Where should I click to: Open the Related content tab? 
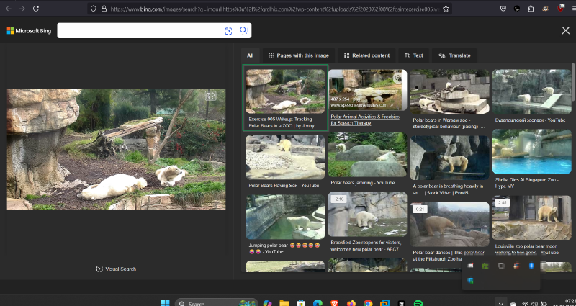pyautogui.click(x=366, y=55)
